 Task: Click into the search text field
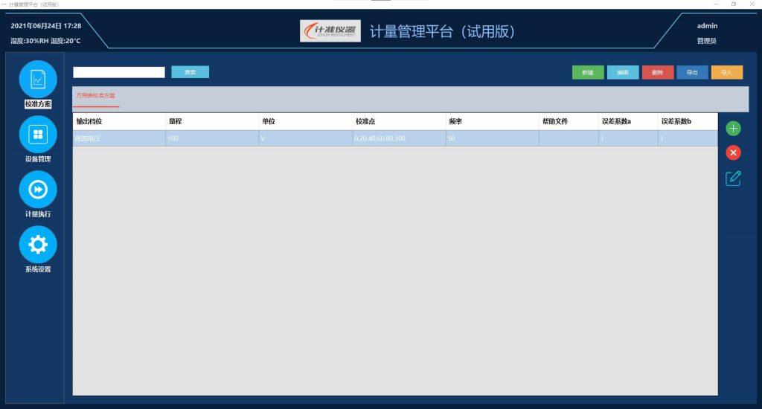click(x=118, y=72)
